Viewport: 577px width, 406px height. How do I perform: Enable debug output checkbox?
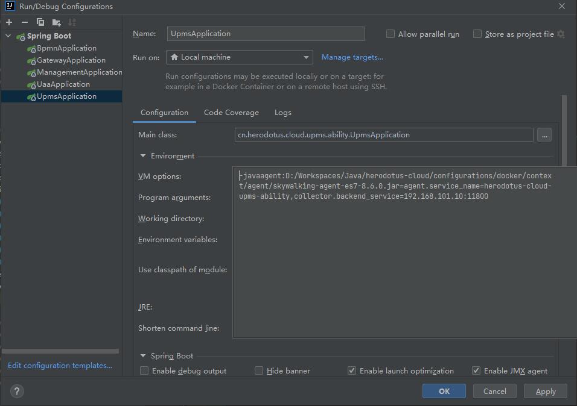point(144,370)
